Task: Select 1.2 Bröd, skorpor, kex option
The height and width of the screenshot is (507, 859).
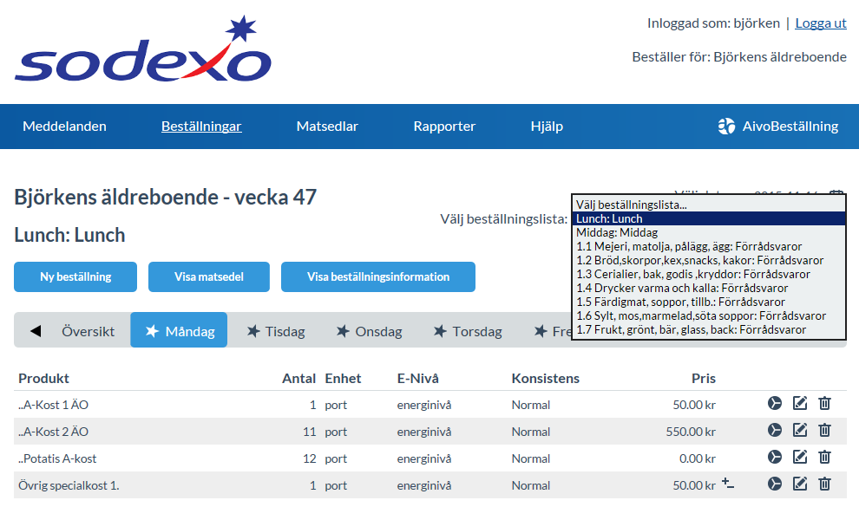Action: (x=708, y=260)
